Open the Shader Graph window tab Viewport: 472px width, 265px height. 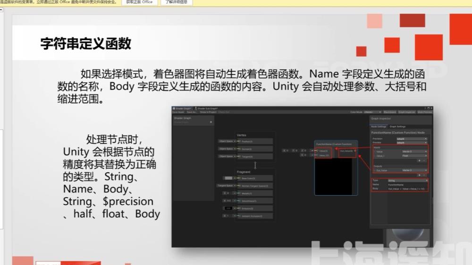(182, 108)
